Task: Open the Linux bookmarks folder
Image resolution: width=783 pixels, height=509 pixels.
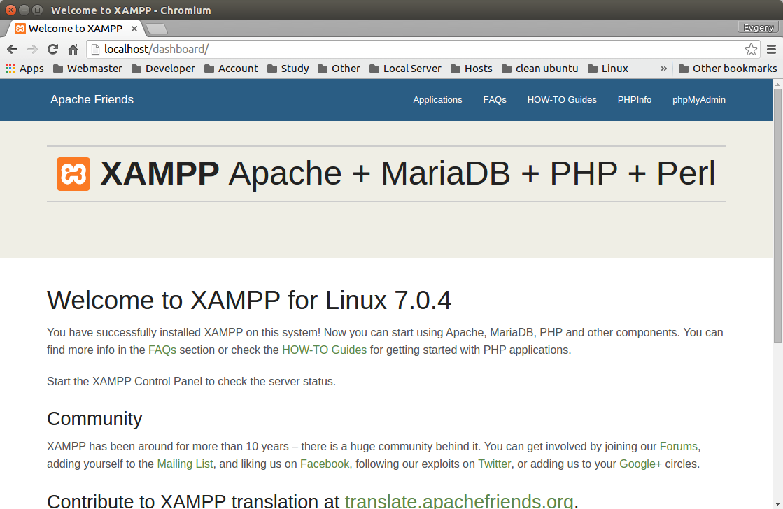Action: [608, 69]
